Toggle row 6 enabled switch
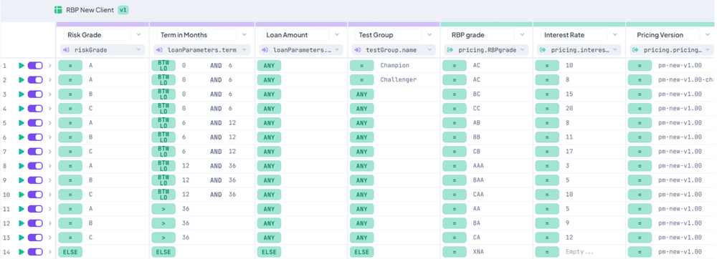The width and height of the screenshot is (717, 259). click(x=35, y=137)
